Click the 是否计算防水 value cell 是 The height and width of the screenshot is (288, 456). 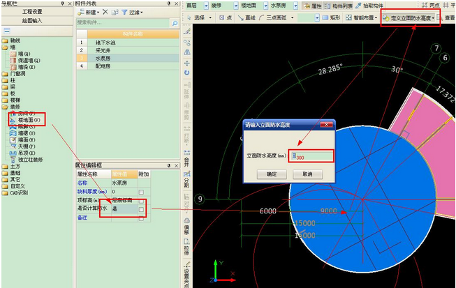(x=124, y=209)
